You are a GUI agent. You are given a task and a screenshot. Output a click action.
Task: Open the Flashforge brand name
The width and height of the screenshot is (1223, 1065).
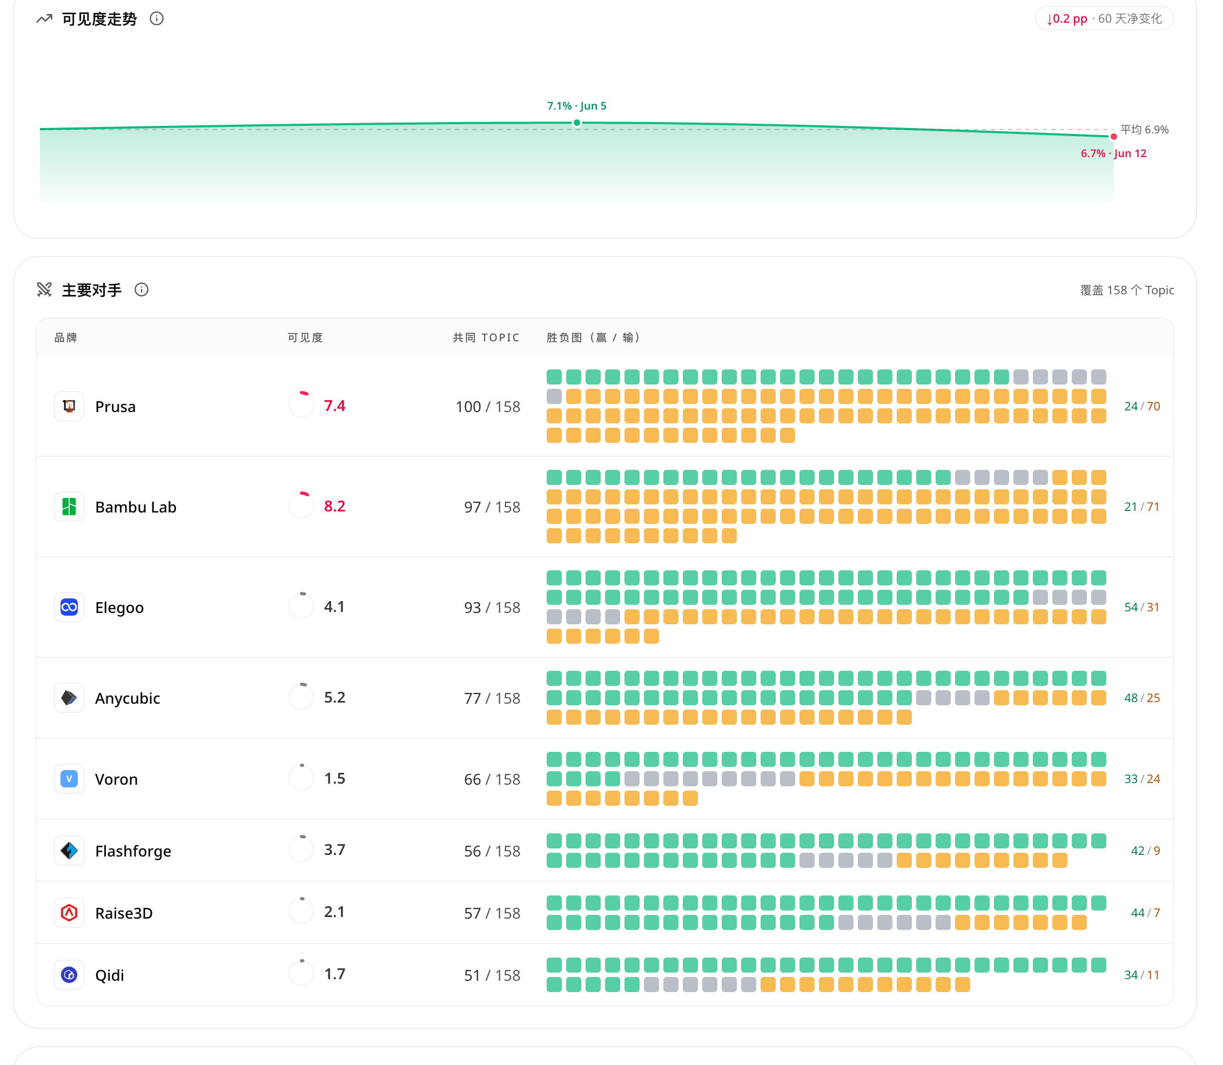tap(133, 851)
